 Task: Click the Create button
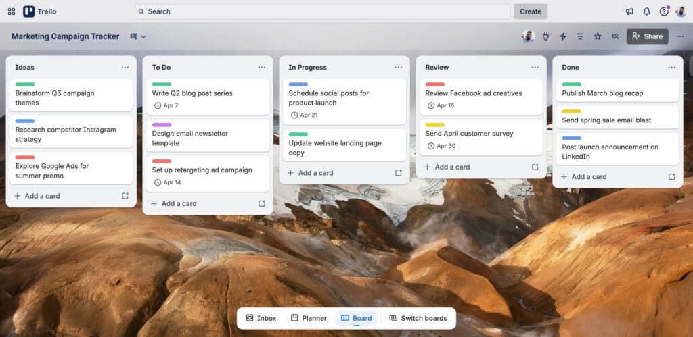(x=531, y=11)
